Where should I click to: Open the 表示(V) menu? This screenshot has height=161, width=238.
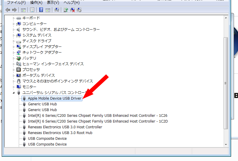tap(53, 2)
